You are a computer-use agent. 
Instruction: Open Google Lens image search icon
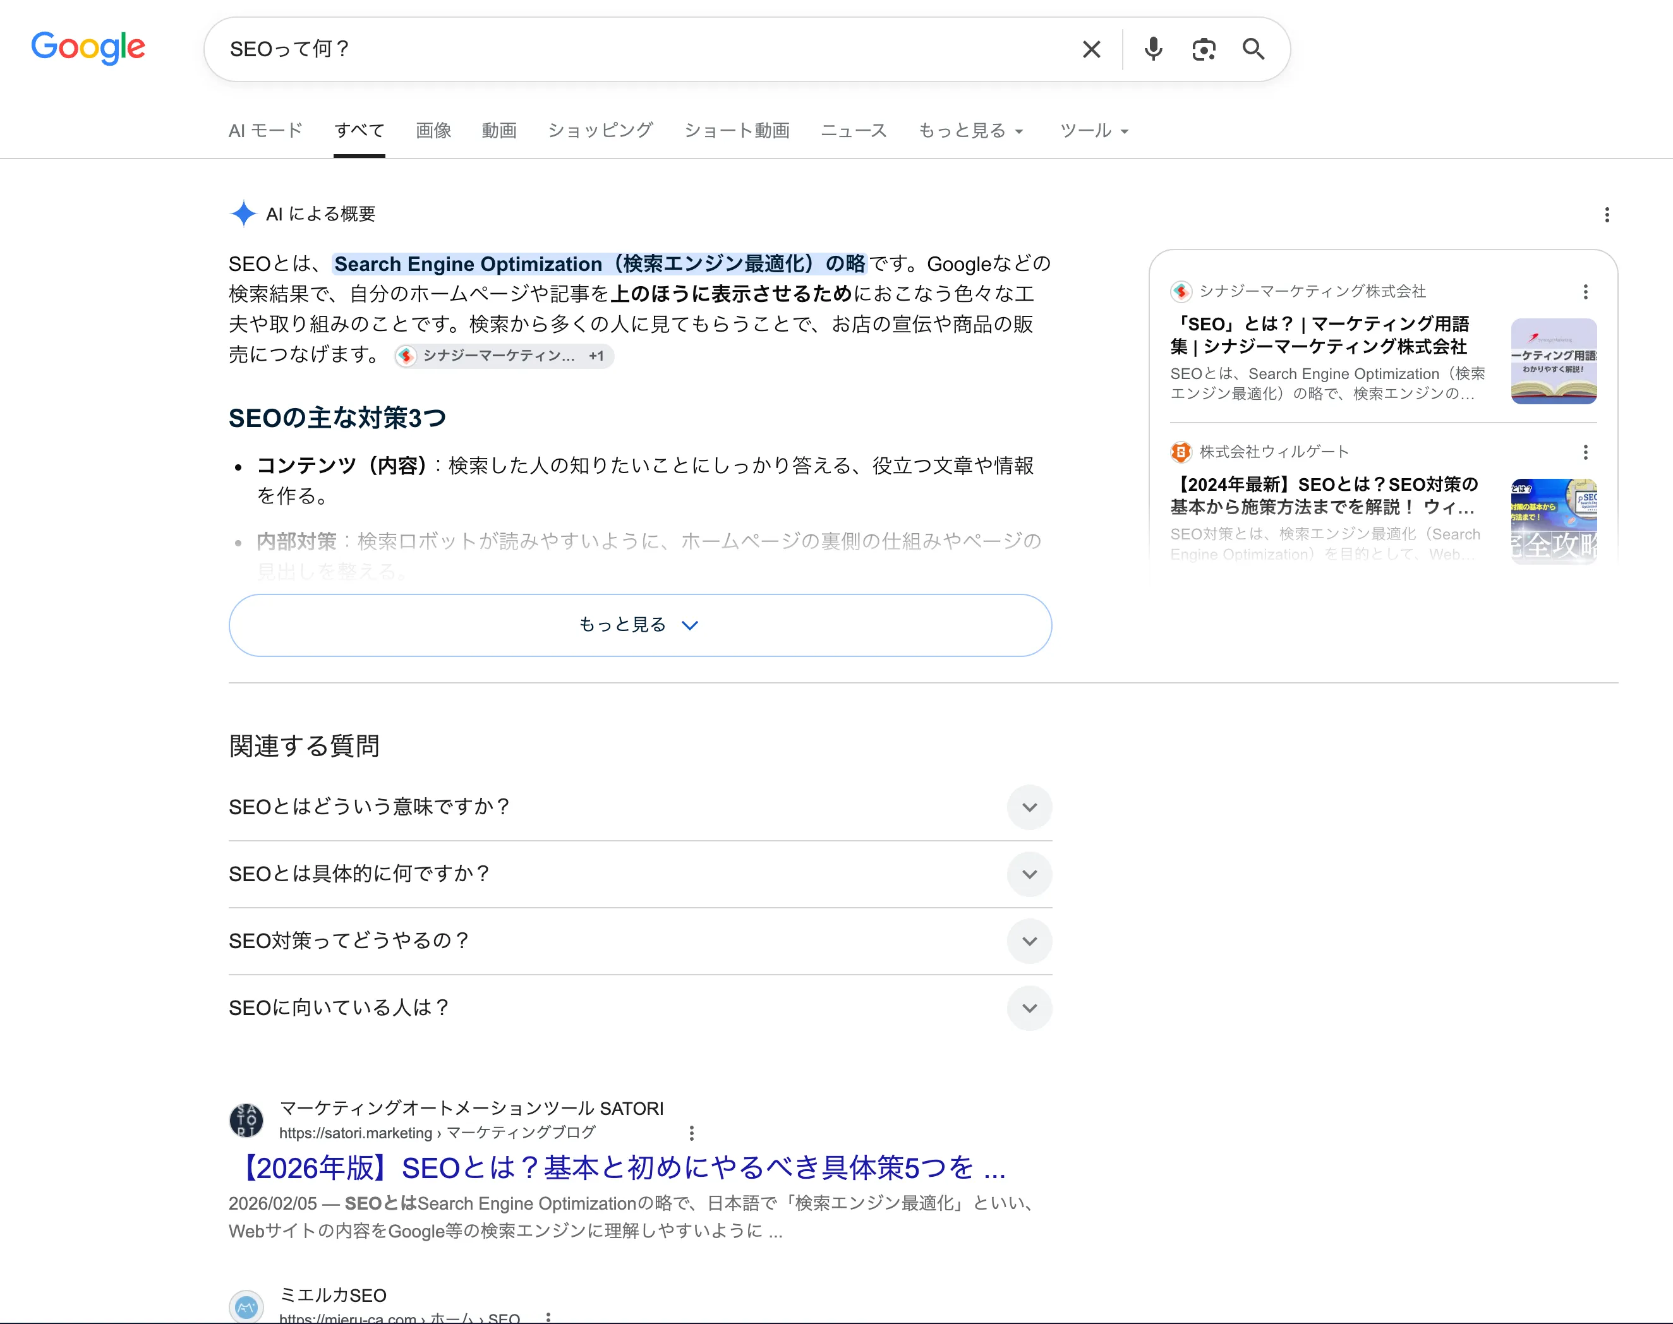[x=1203, y=50]
